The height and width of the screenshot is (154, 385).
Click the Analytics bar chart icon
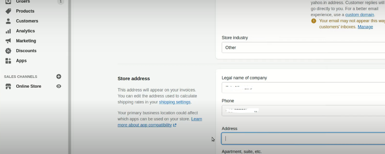[8, 31]
